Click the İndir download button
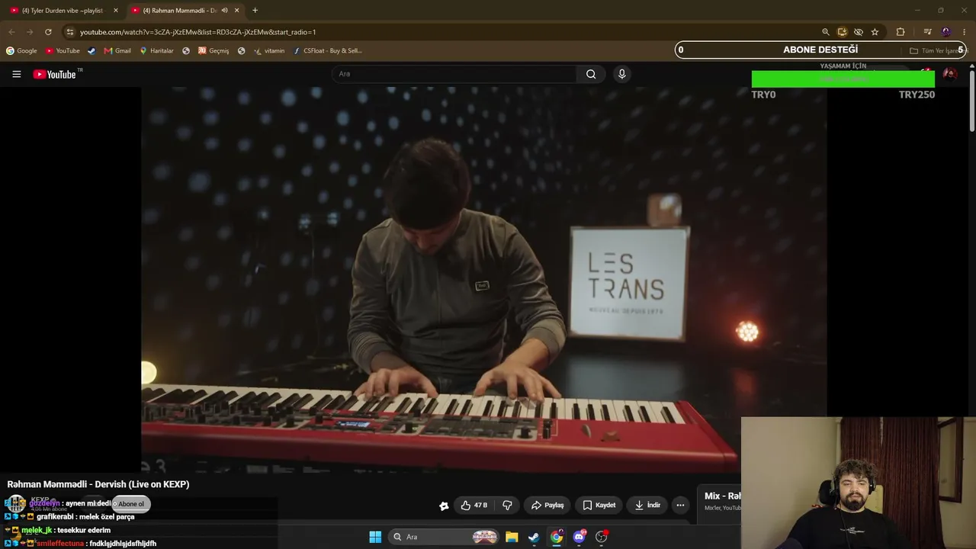Viewport: 976px width, 549px height. (x=647, y=506)
